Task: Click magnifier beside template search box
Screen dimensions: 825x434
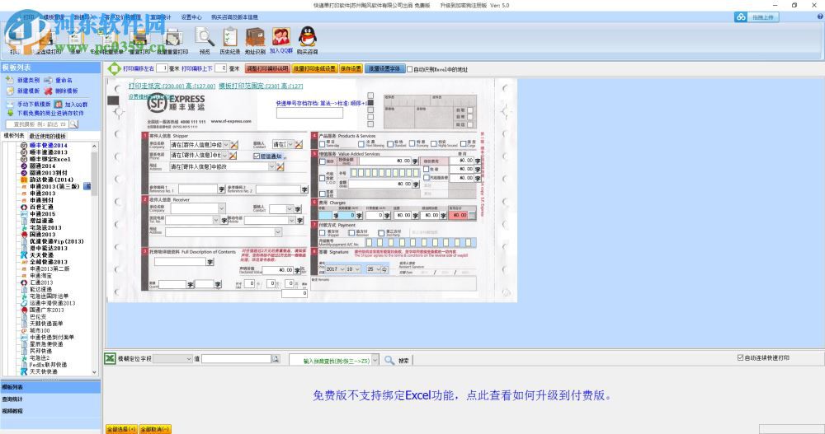Action: [x=73, y=124]
